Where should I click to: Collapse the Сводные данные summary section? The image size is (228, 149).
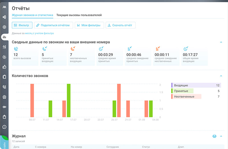point(221,42)
